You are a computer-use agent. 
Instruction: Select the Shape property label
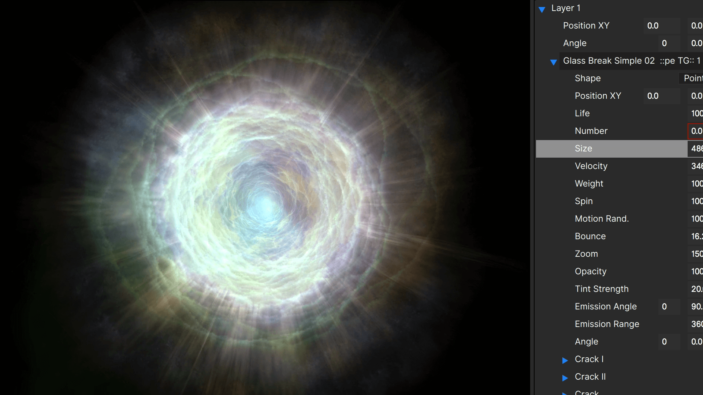588,78
